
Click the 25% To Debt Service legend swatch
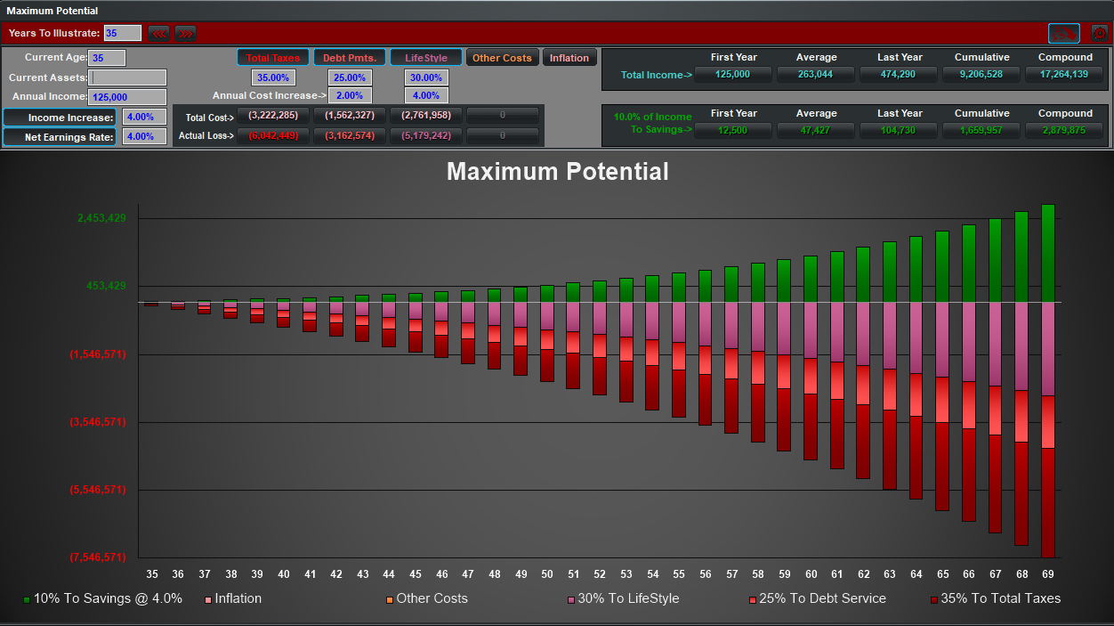pyautogui.click(x=753, y=600)
